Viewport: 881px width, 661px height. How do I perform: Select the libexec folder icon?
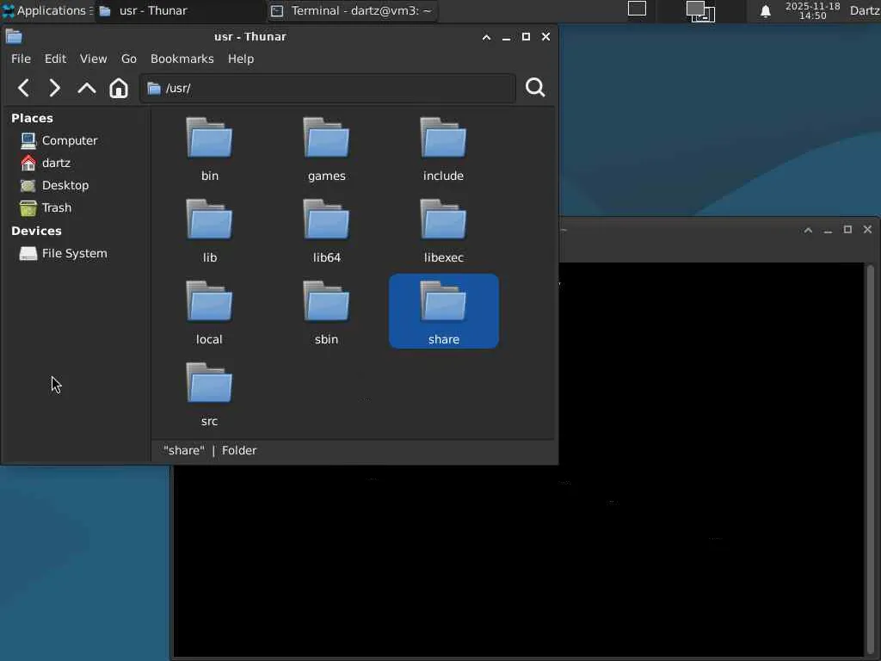[x=443, y=219]
